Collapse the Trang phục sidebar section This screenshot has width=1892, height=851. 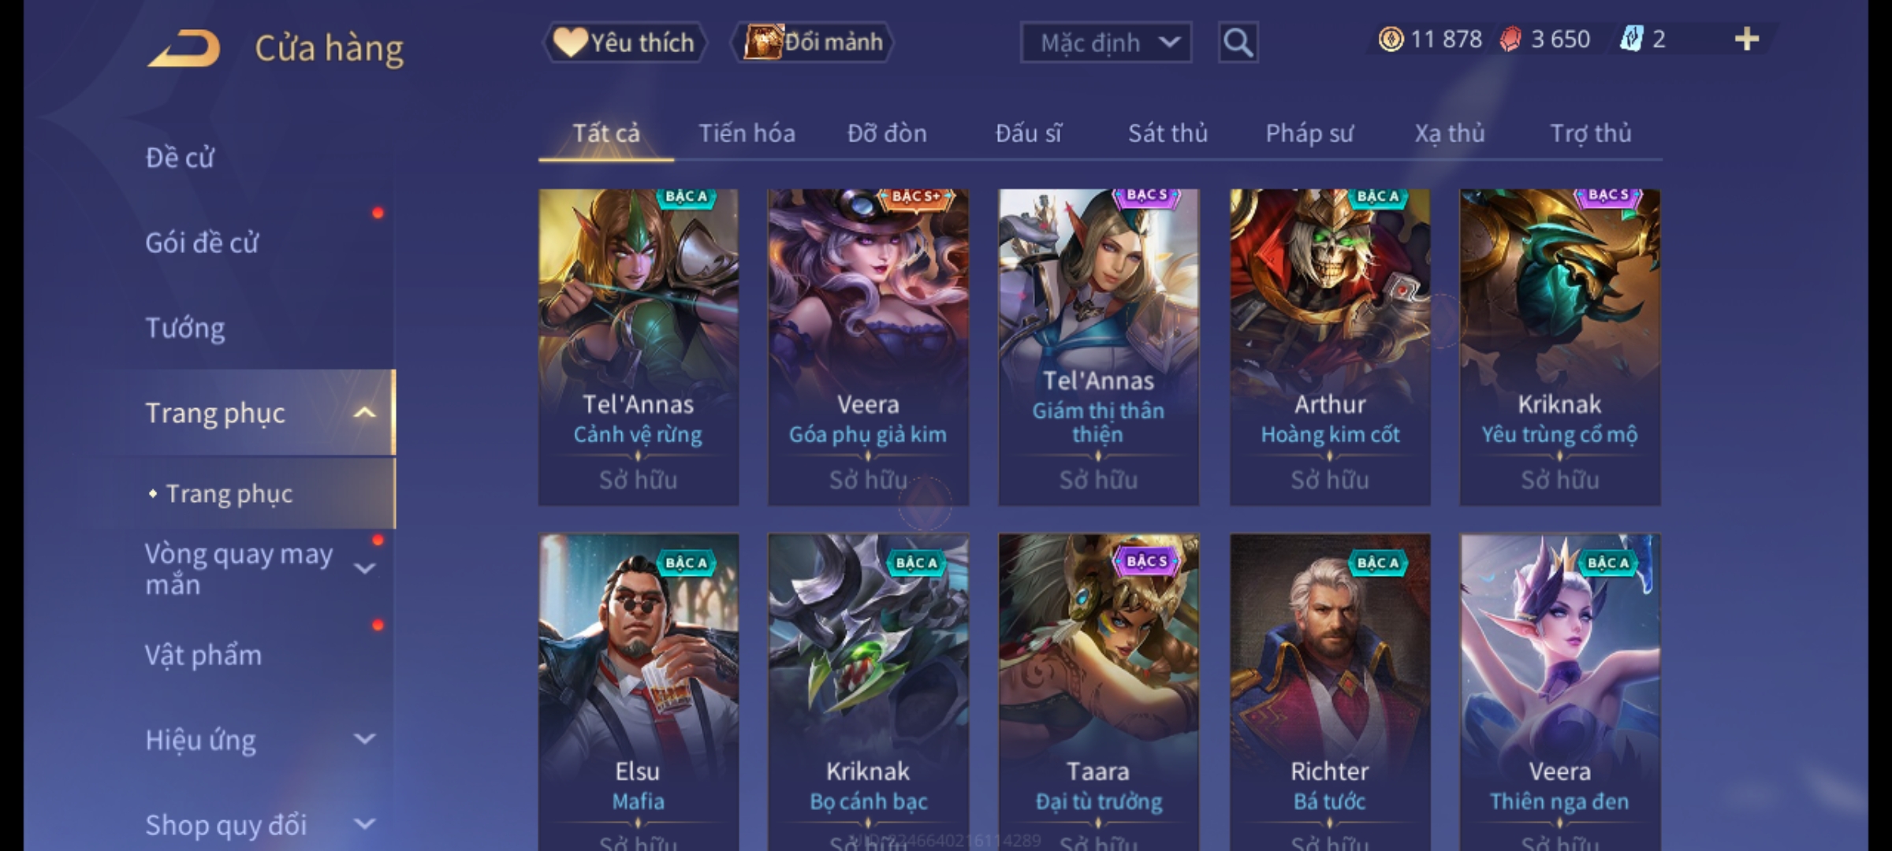(x=364, y=413)
